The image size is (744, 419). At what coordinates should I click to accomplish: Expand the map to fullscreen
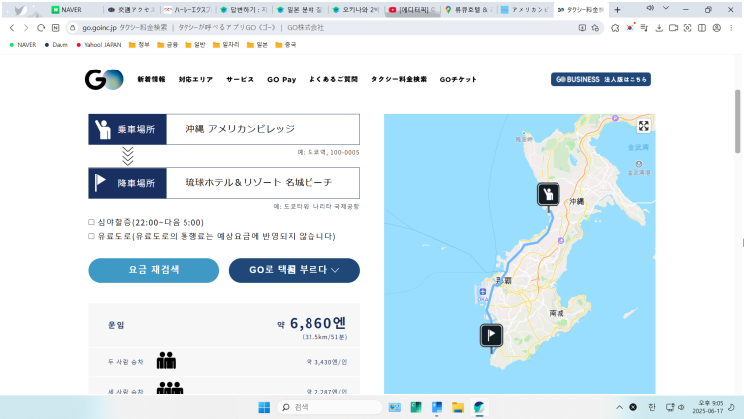(643, 126)
